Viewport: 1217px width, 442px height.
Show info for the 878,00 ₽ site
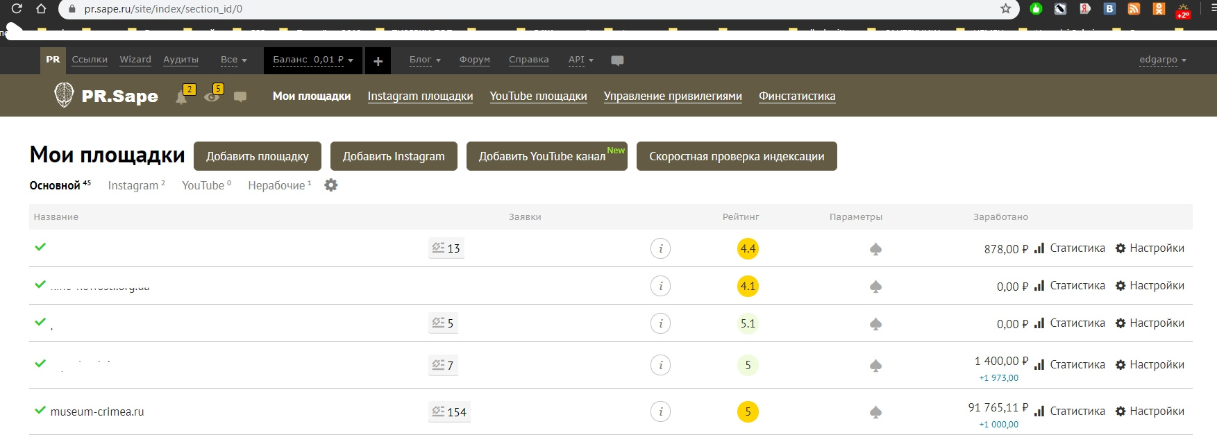pyautogui.click(x=661, y=248)
